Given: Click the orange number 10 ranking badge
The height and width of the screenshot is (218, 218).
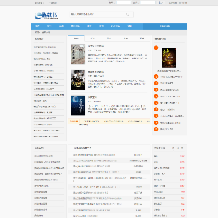Looking at the screenshot, I should coord(156,129).
